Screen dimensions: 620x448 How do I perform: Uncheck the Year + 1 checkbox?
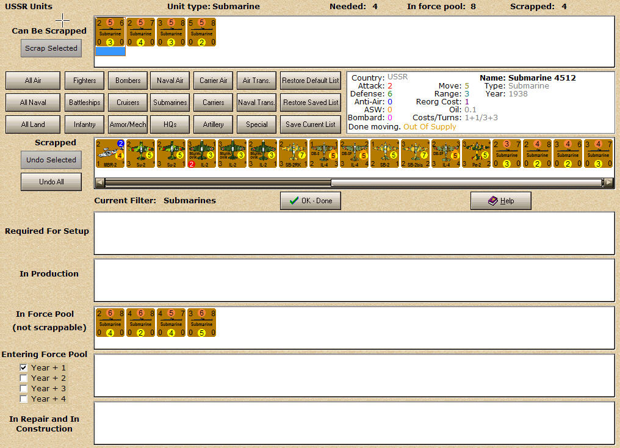24,367
